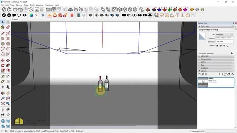Select the Zoom Window tool

point(8,98)
